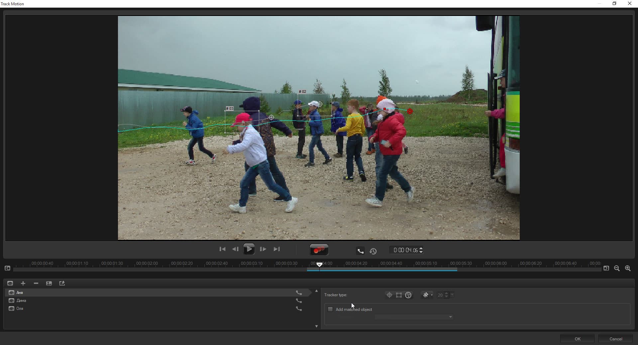Viewport: 638px width, 345px height.
Task: Toggle visibility of the Аня tracker
Action: coord(11,293)
